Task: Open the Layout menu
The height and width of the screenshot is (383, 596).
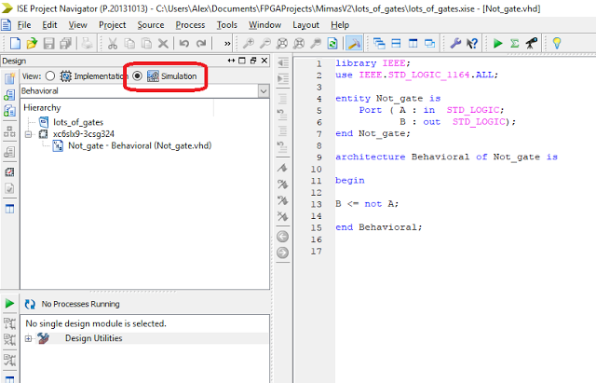Action: [305, 25]
